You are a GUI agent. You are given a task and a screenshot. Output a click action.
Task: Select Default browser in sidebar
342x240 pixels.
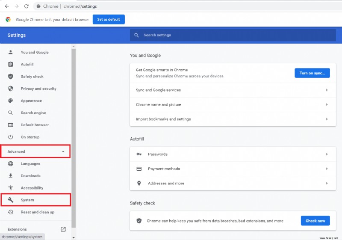pos(35,125)
